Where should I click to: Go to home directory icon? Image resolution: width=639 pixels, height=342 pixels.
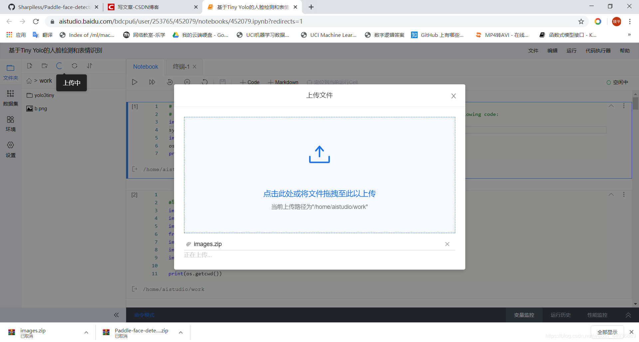click(29, 81)
